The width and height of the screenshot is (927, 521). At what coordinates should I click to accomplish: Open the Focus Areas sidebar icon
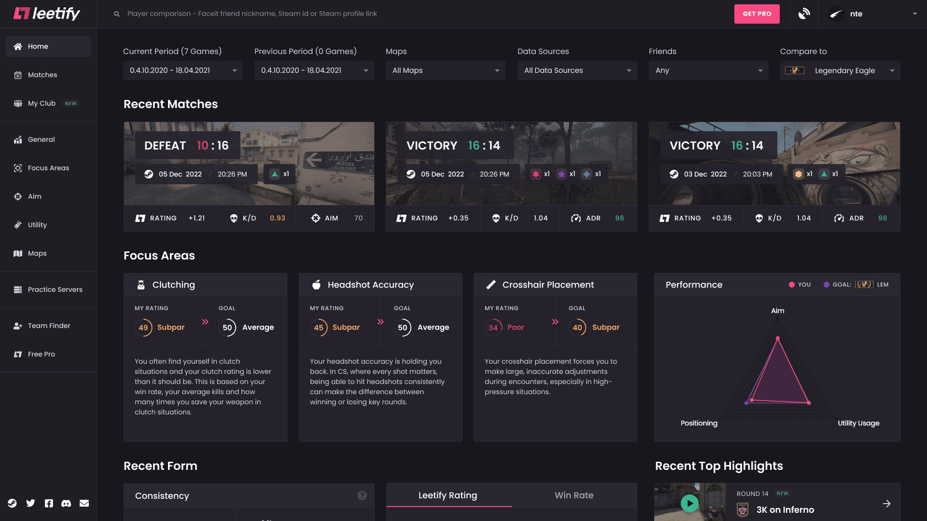click(x=17, y=168)
